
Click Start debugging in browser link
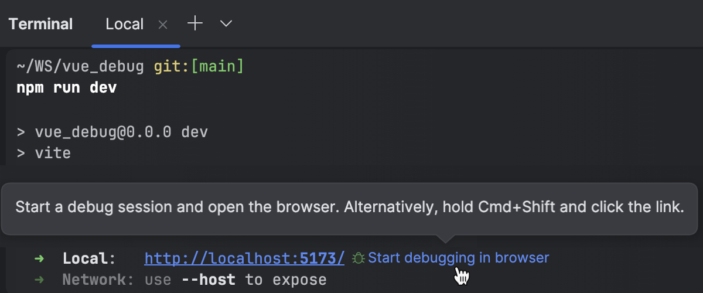(458, 258)
